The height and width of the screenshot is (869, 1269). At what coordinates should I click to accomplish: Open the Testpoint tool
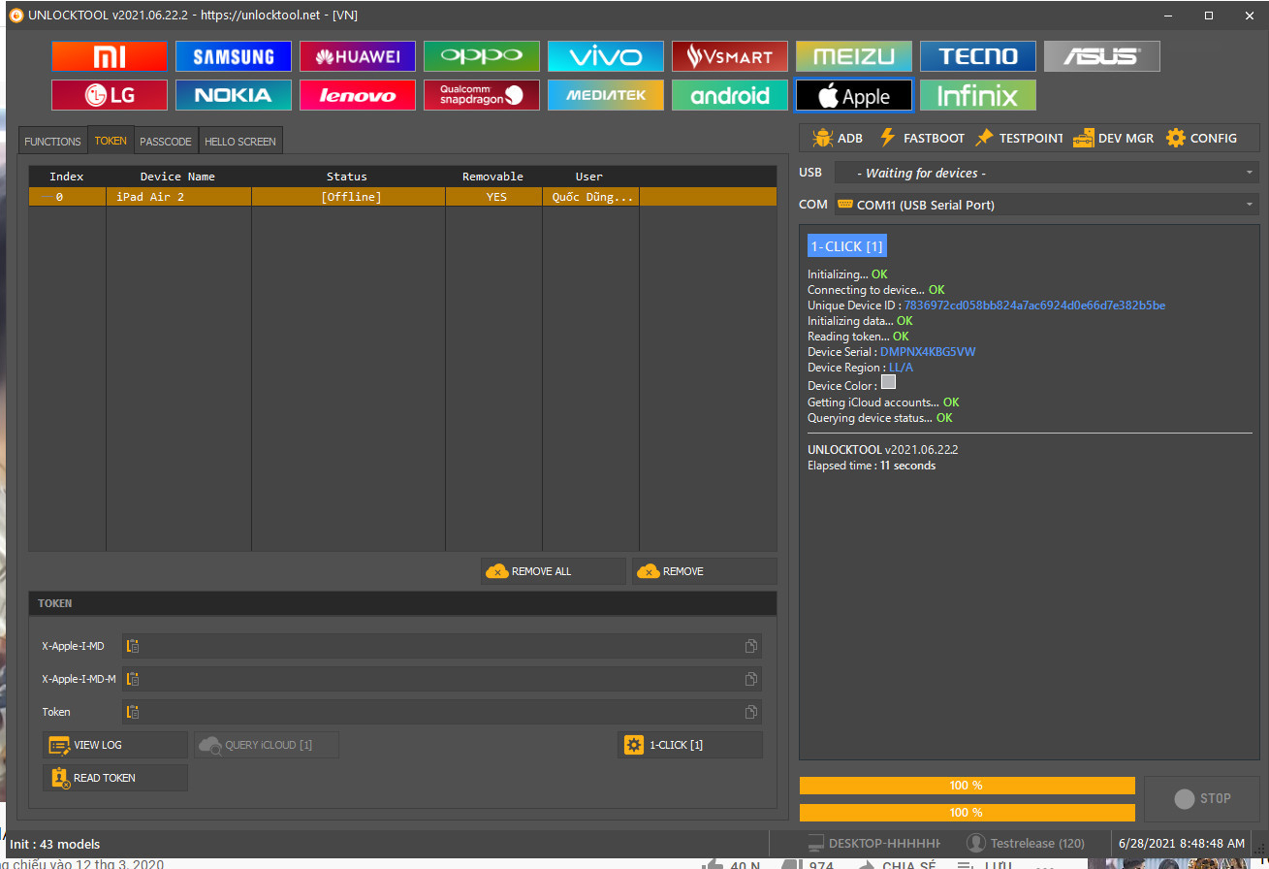point(1019,138)
